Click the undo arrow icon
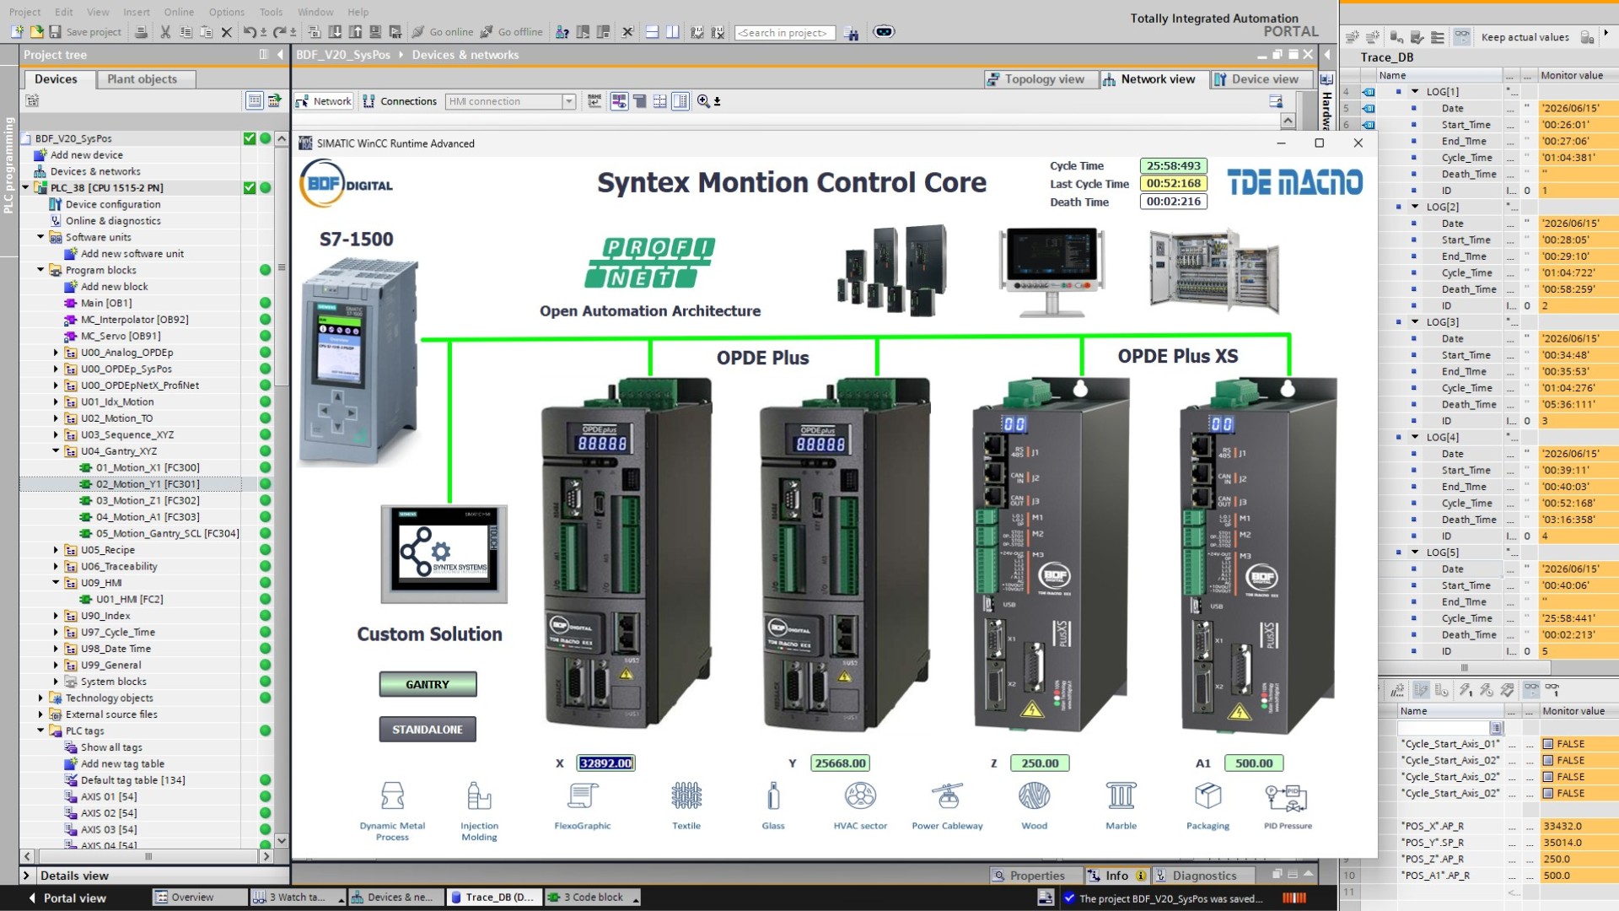 point(250,32)
